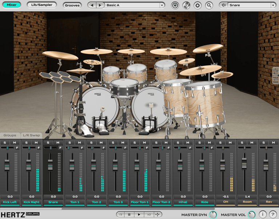Solo the Kick Left channel

[5, 143]
